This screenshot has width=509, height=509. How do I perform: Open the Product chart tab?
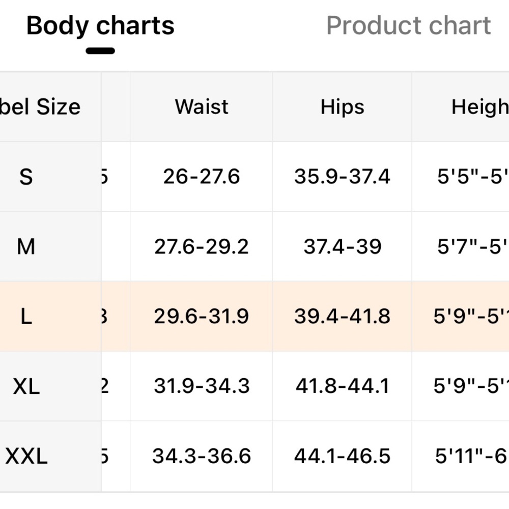coord(408,25)
